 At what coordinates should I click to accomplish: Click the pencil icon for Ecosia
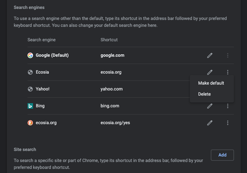[x=210, y=72]
